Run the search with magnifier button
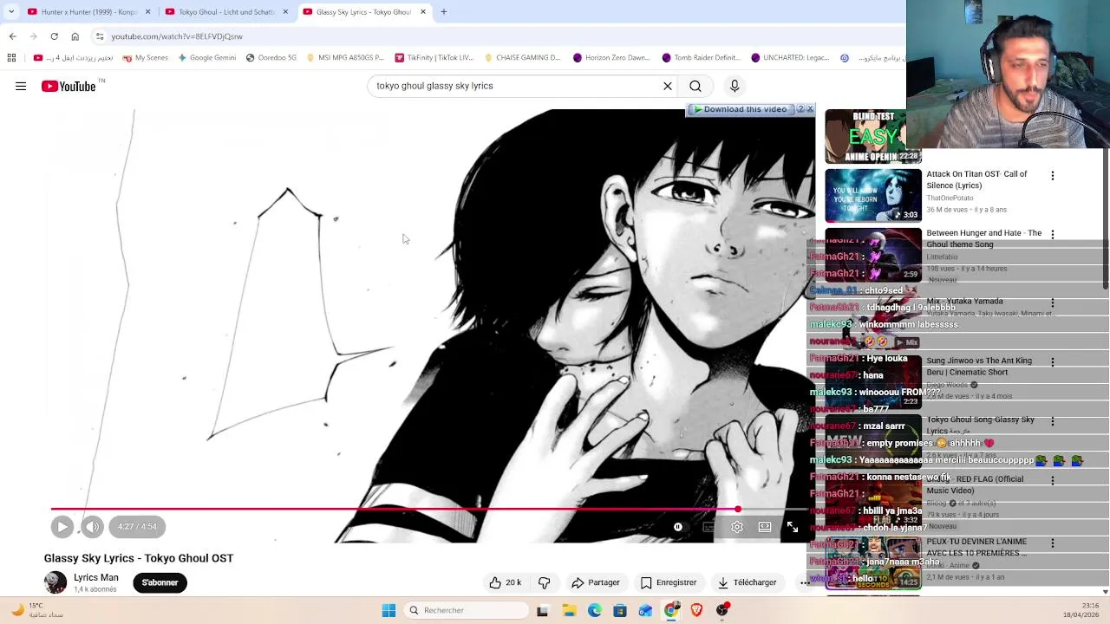 (695, 86)
